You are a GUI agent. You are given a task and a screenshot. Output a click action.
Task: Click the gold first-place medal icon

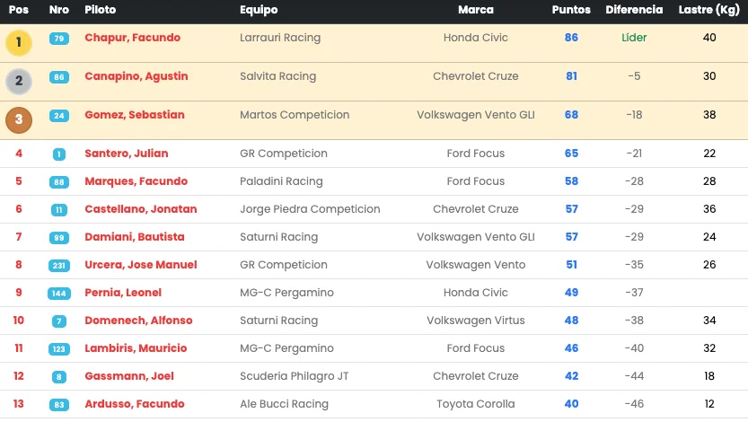point(19,43)
